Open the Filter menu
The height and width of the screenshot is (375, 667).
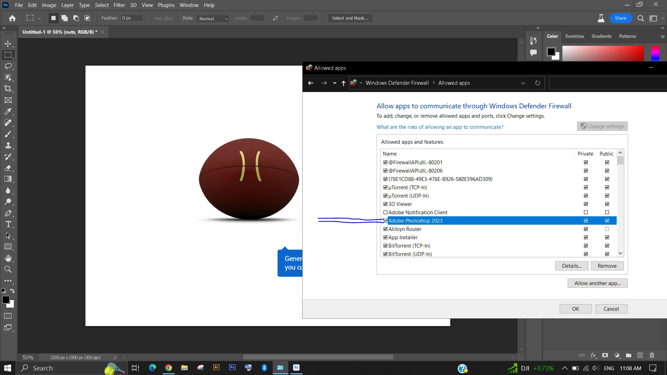coord(119,5)
